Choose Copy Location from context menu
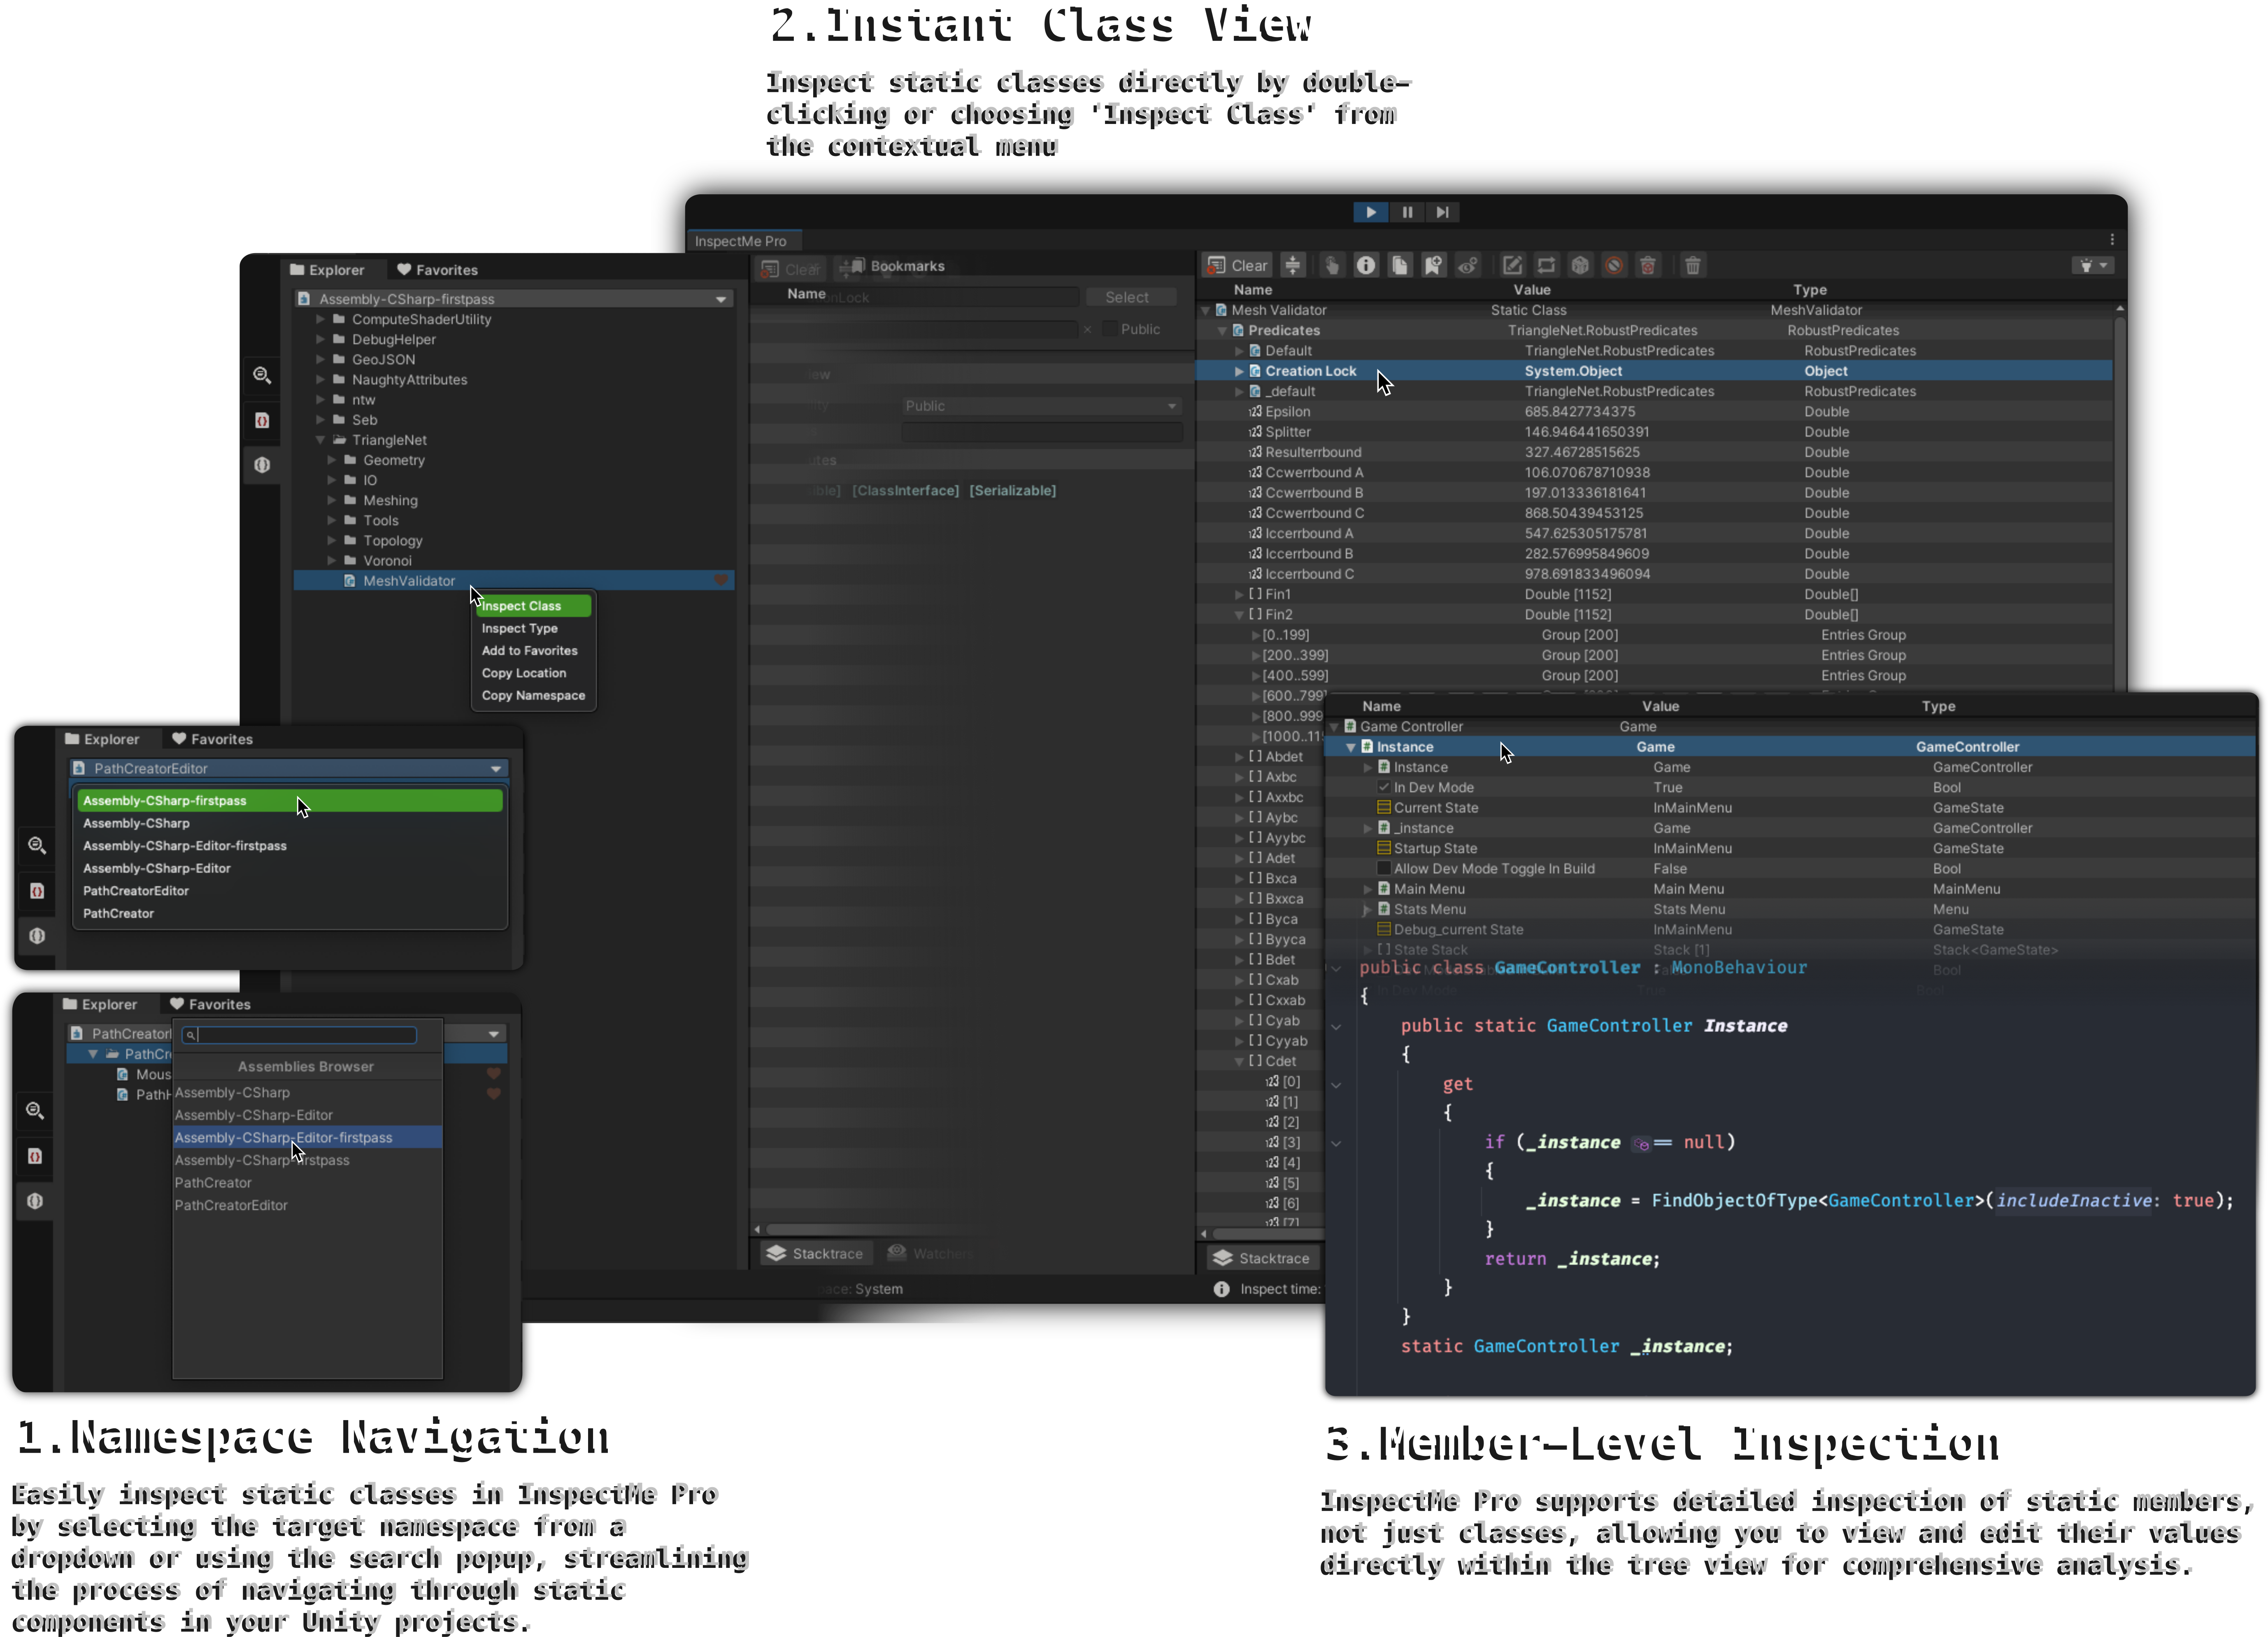 [534, 673]
